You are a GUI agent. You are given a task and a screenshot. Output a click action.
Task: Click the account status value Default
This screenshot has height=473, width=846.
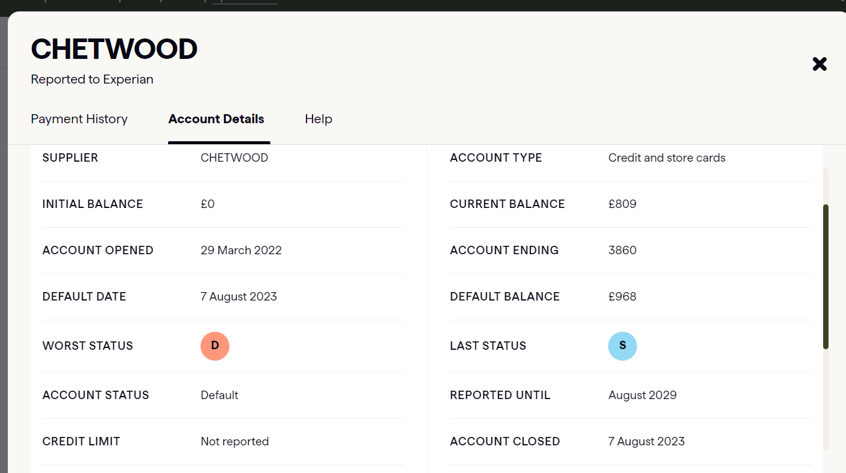[x=219, y=395]
